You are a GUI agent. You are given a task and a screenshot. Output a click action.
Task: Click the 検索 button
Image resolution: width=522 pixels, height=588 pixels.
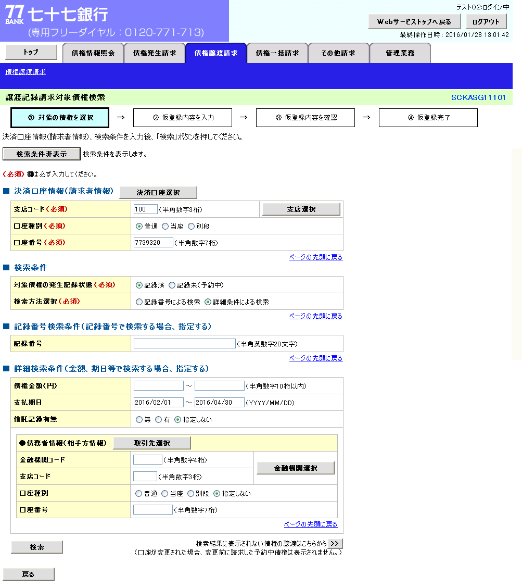37,547
